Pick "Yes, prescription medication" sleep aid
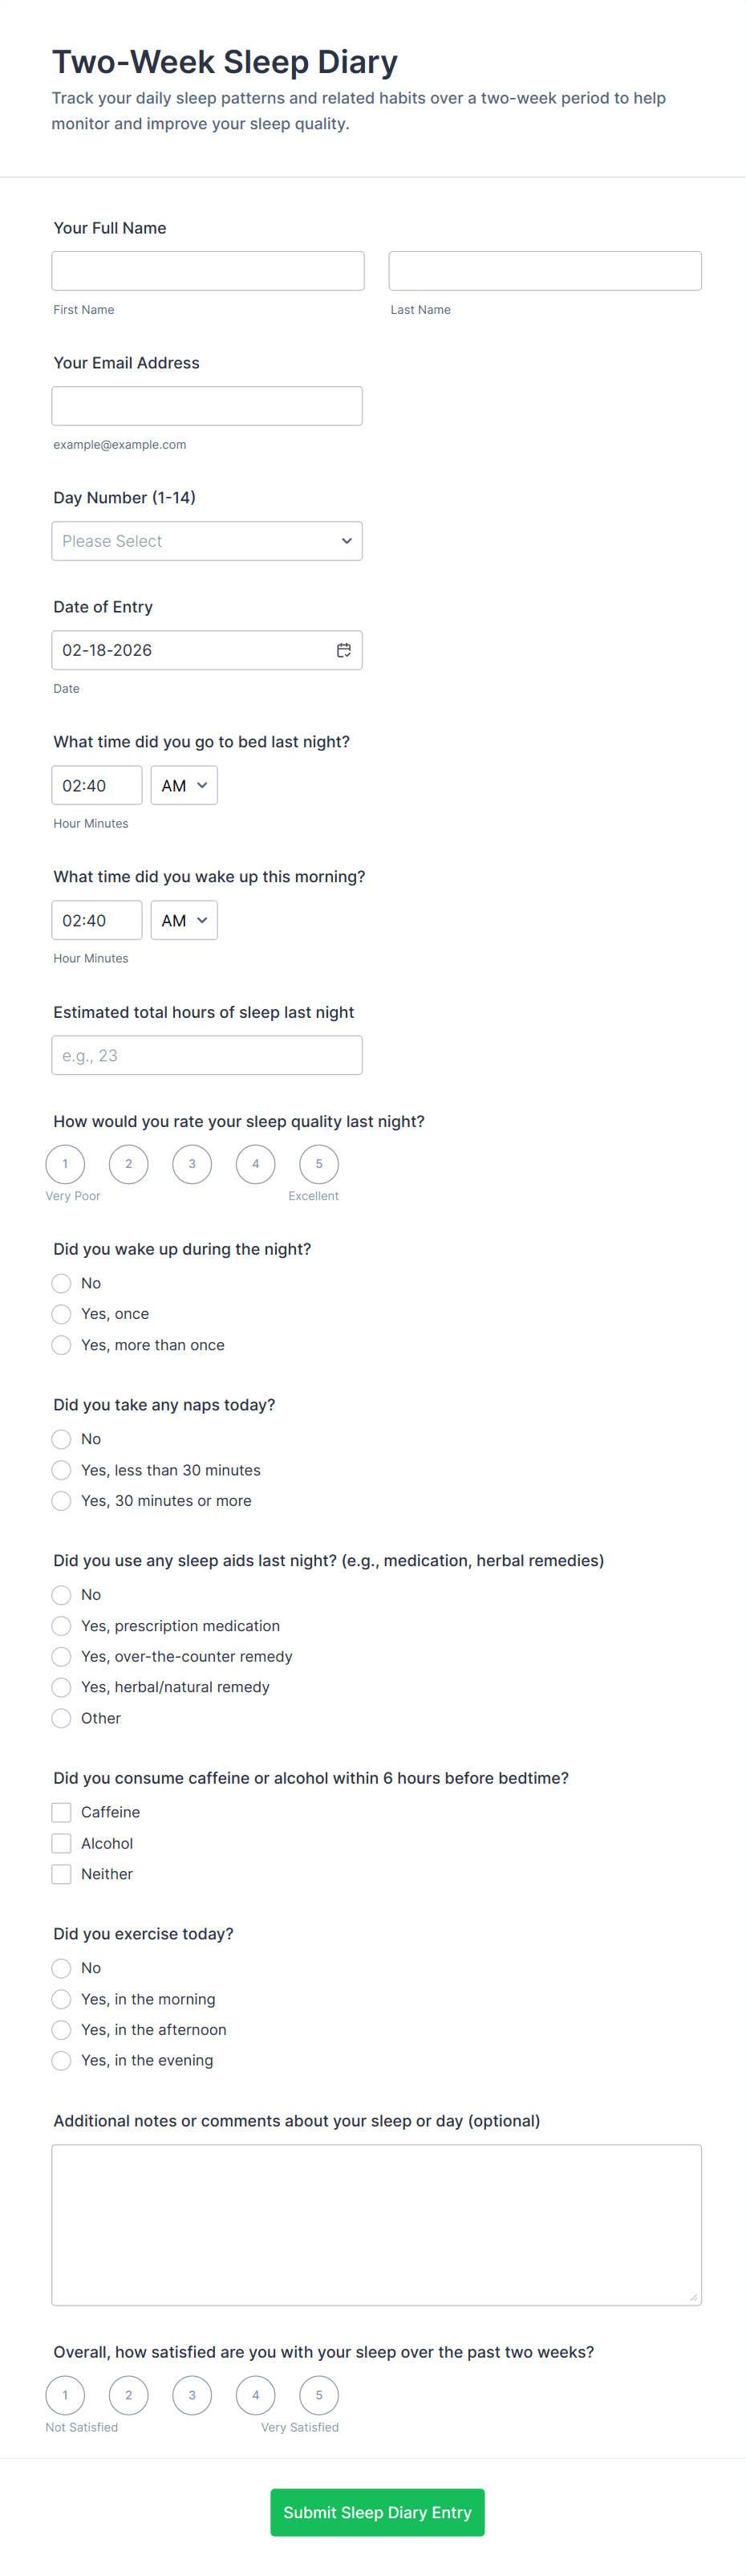This screenshot has height=2576, width=746. point(62,1626)
